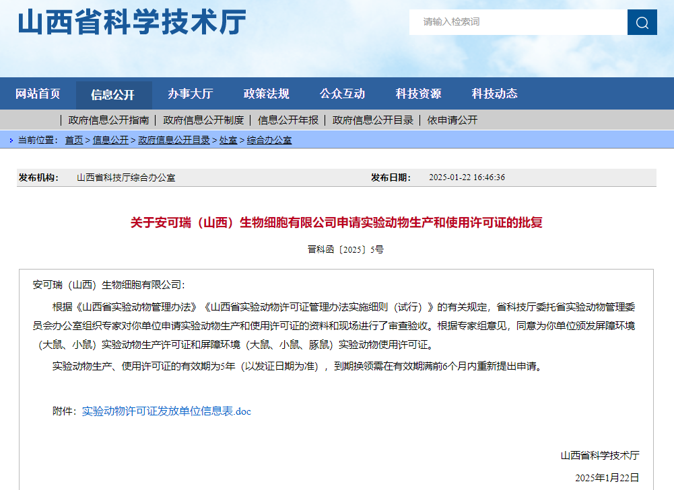The width and height of the screenshot is (674, 490).
Task: Click 处室 in the breadcrumb path
Action: pos(228,140)
